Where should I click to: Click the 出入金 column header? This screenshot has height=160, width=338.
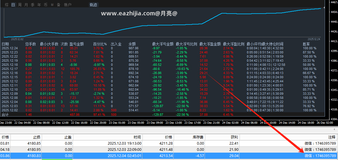point(116,44)
